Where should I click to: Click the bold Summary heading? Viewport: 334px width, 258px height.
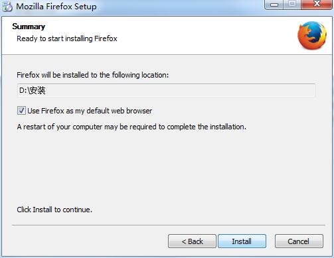click(29, 27)
